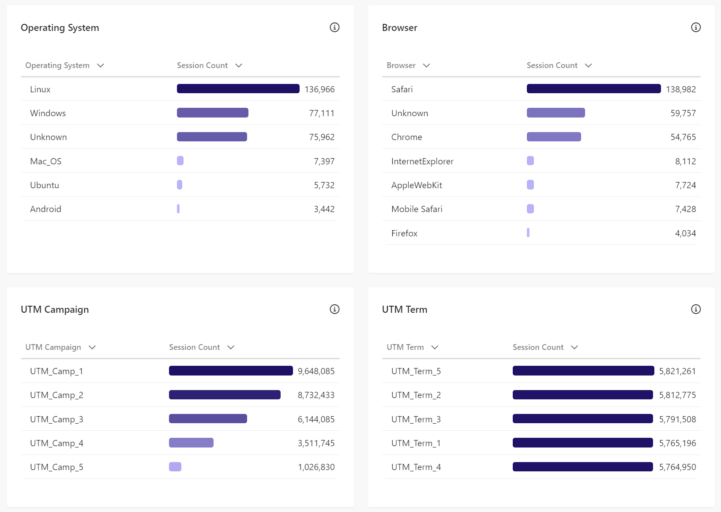The width and height of the screenshot is (721, 512).
Task: Expand Session Count chevron in Operating System card
Action: [x=239, y=65]
